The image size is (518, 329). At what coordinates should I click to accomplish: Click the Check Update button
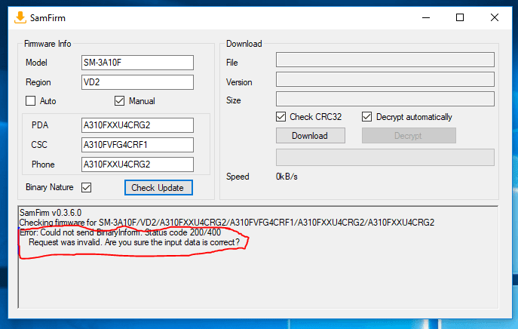tap(158, 188)
